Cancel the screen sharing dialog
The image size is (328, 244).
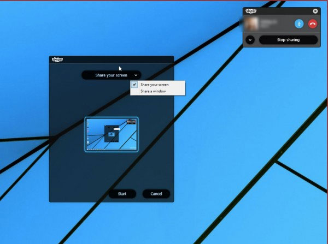(156, 194)
